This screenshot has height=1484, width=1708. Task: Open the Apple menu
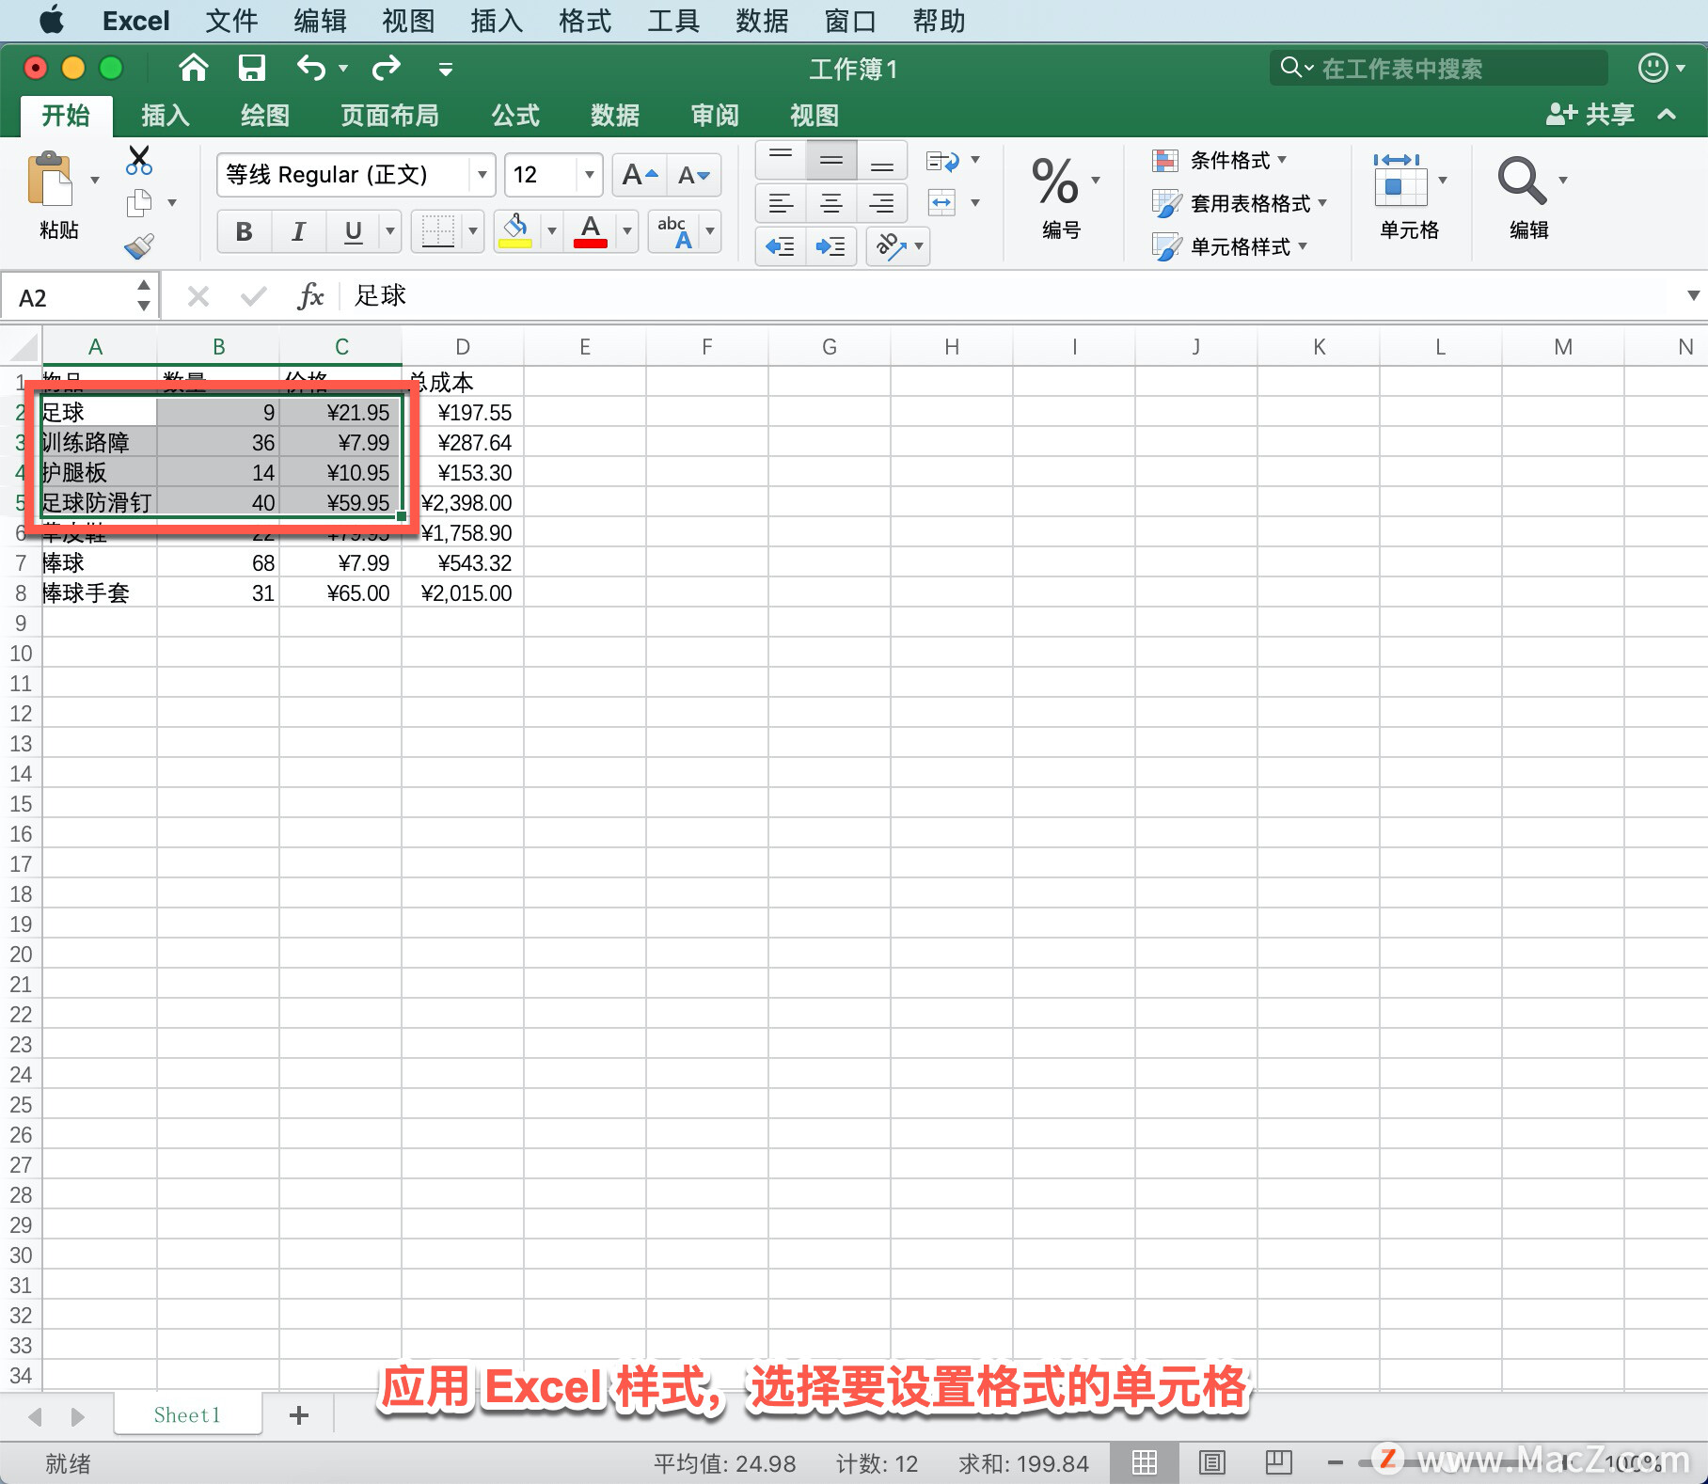[x=52, y=20]
